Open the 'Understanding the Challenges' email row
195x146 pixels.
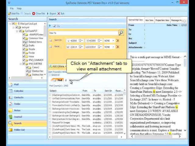point(86,112)
